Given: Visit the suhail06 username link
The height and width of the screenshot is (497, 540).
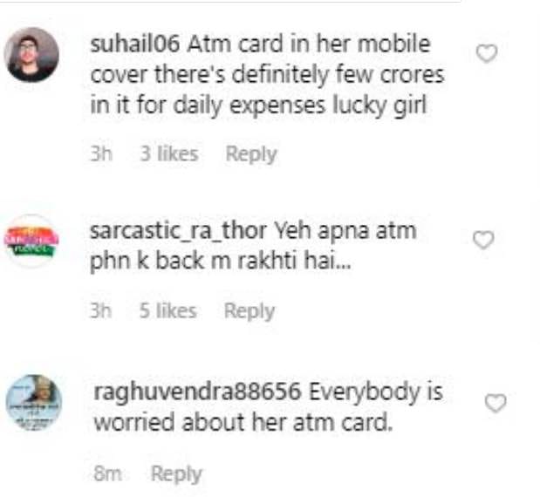Looking at the screenshot, I should coord(135,44).
